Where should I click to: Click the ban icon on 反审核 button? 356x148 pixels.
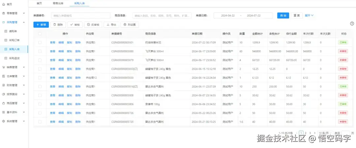click(x=88, y=25)
